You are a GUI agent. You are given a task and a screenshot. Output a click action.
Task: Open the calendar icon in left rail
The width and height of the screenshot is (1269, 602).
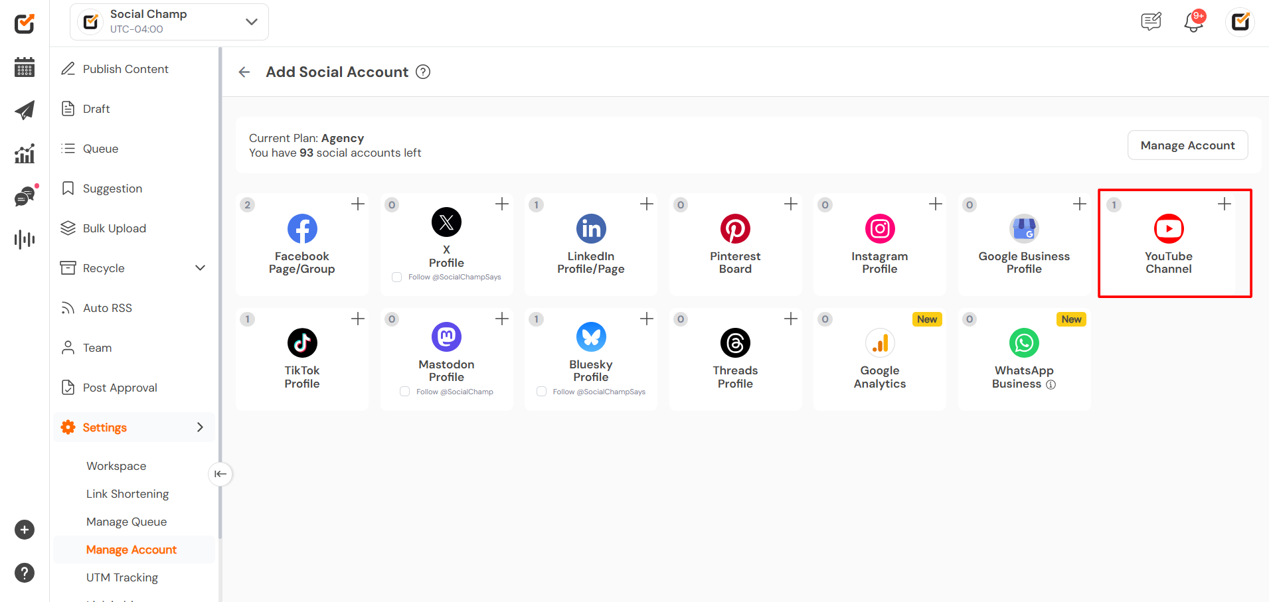coord(25,67)
